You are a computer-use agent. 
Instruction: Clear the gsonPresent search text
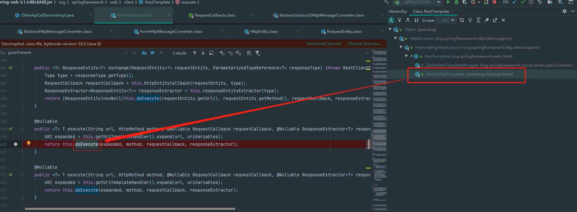[x=126, y=53]
